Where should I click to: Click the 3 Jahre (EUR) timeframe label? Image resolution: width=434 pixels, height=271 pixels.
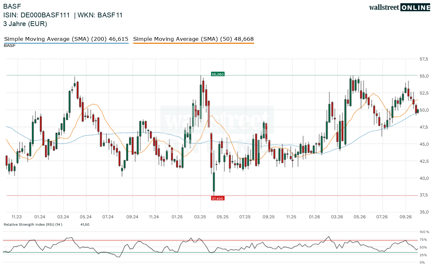click(25, 24)
